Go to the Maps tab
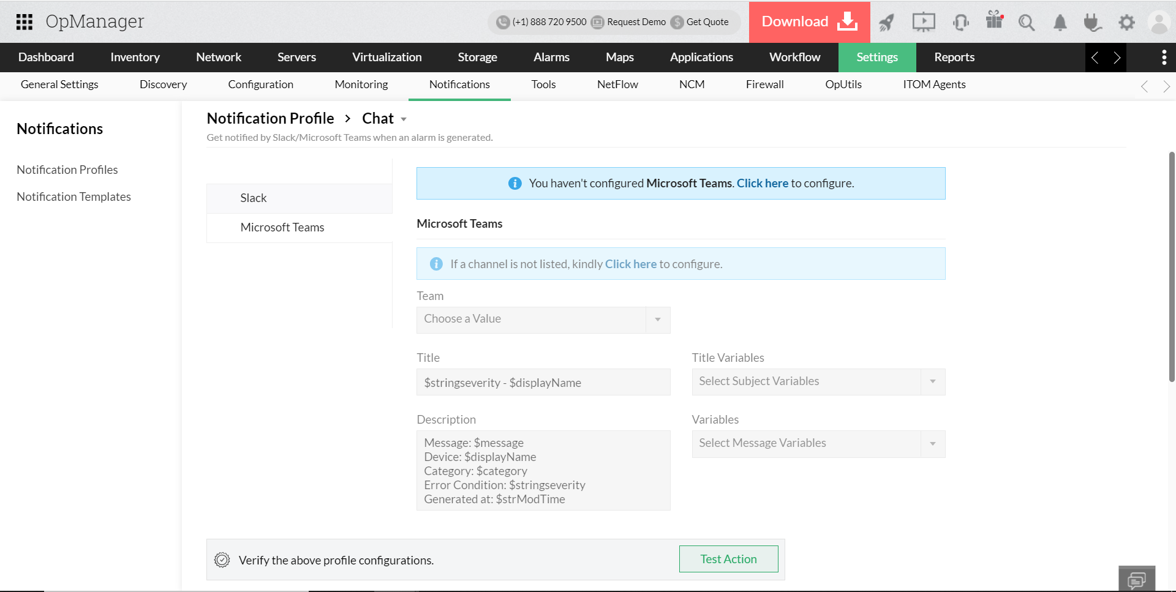This screenshot has width=1176, height=592. [620, 58]
